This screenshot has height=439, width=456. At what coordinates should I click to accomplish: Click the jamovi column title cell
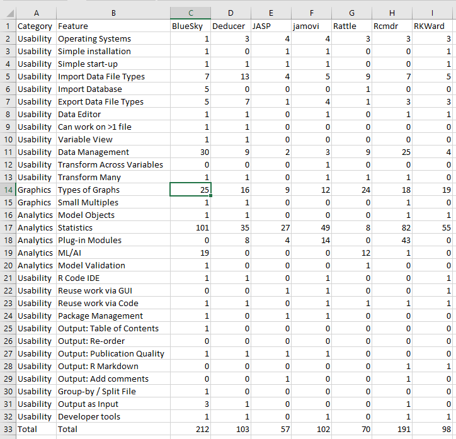click(311, 26)
